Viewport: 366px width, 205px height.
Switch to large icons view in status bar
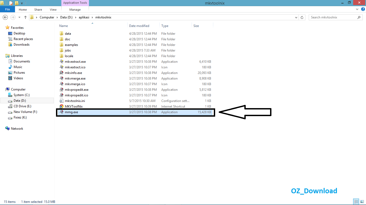point(362,202)
